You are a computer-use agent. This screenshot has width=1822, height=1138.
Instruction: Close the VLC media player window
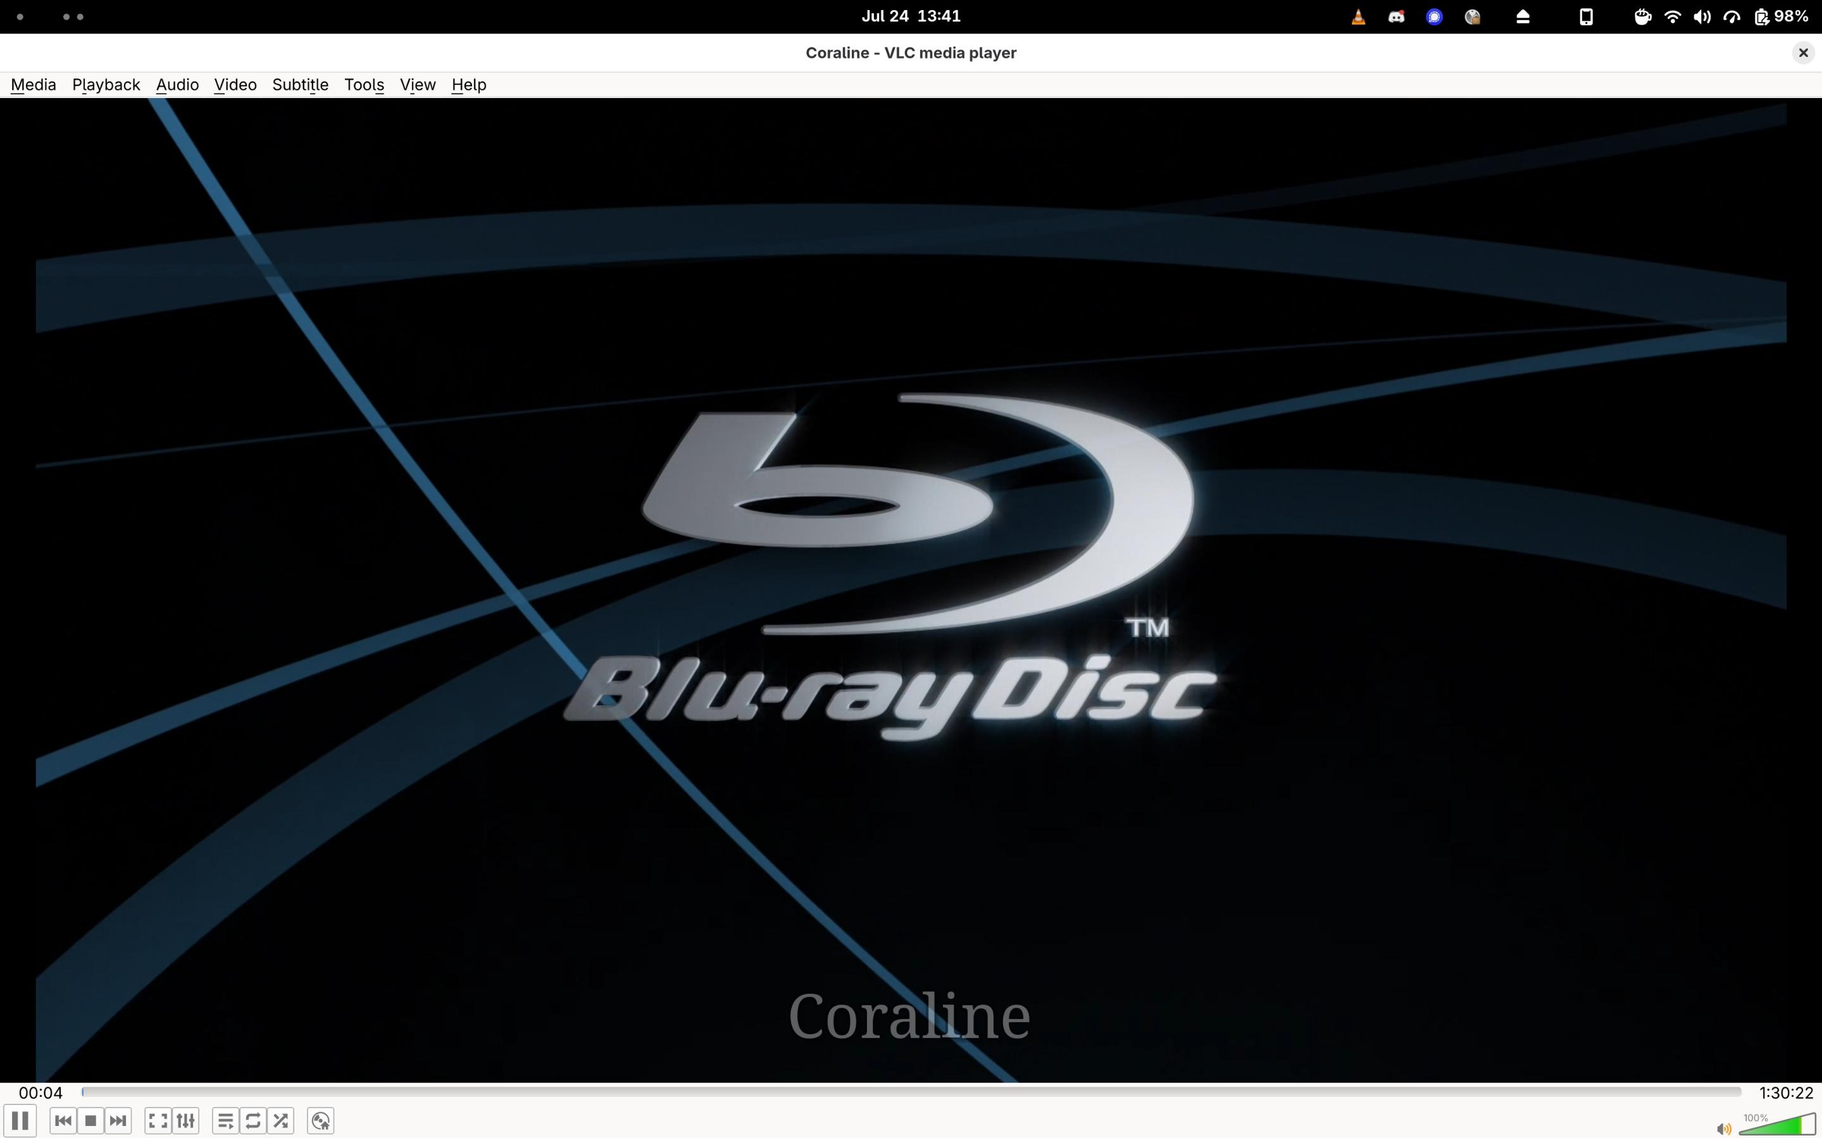coord(1802,53)
